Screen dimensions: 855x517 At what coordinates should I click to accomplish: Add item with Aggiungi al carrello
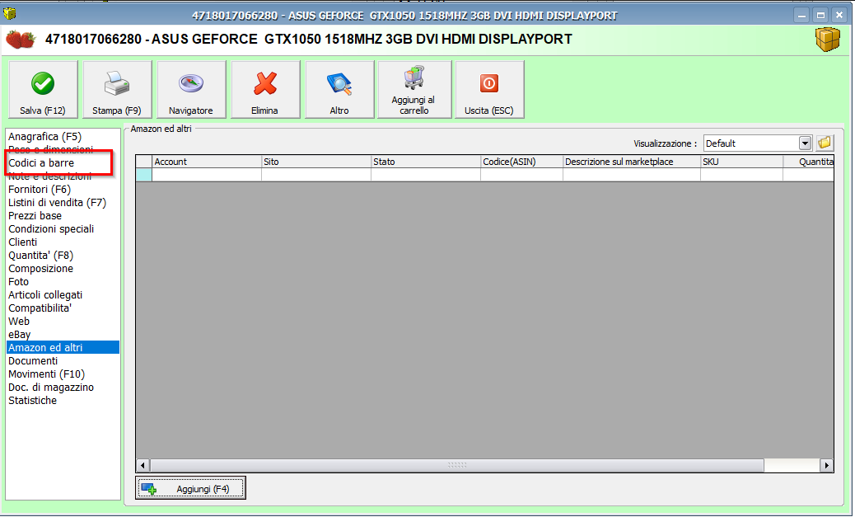[414, 90]
